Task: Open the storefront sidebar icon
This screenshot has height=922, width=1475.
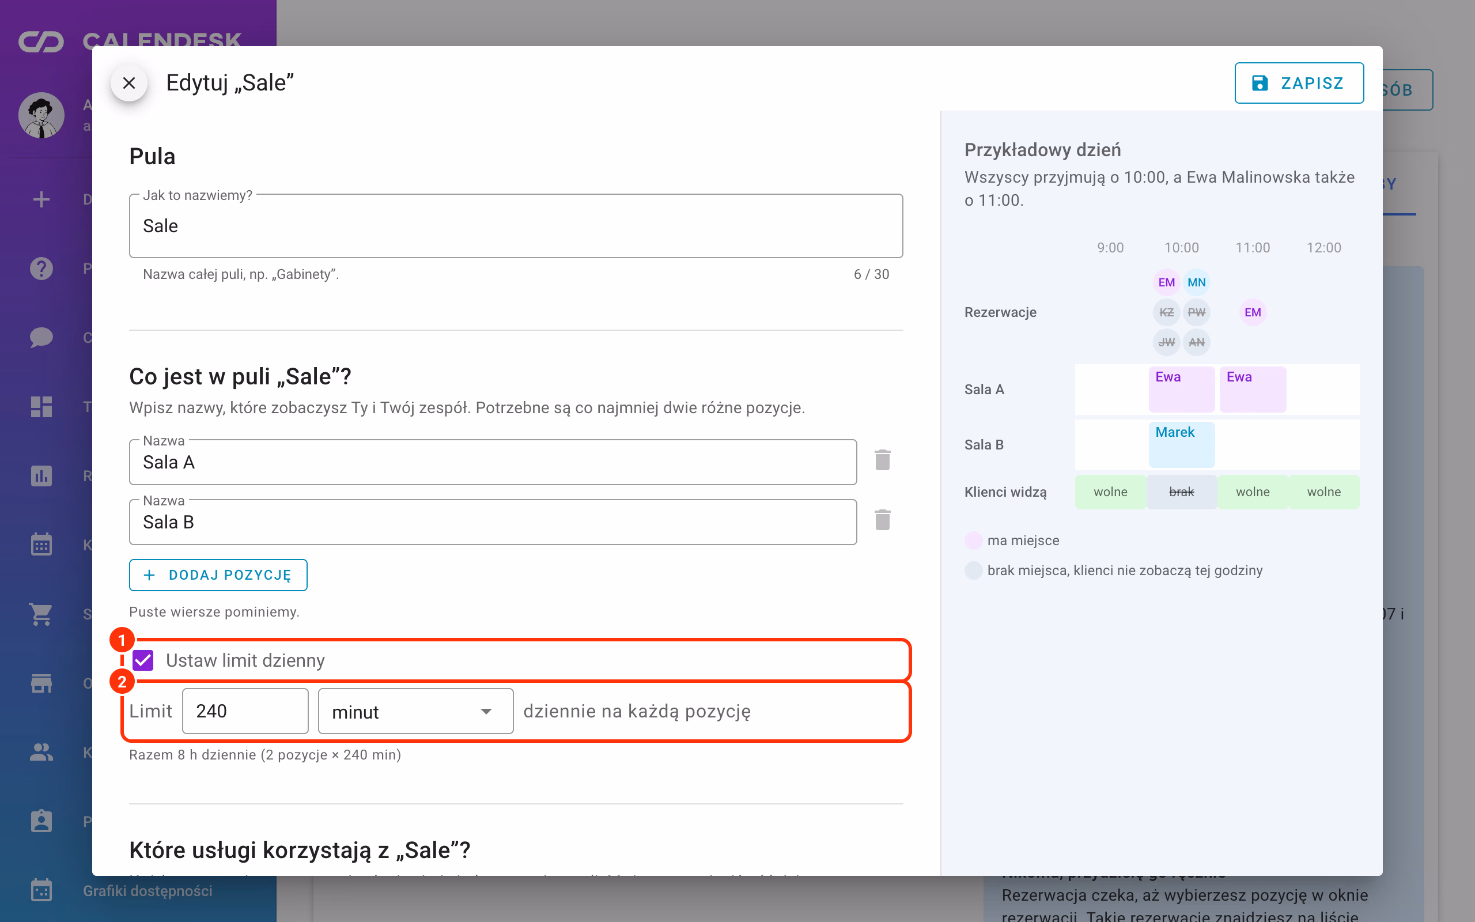Action: point(41,683)
